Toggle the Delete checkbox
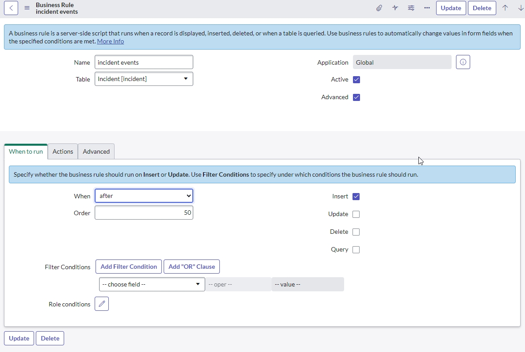The image size is (525, 352). click(356, 232)
